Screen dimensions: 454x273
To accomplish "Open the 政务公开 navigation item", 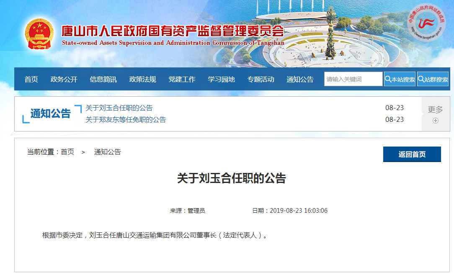I will coord(64,79).
